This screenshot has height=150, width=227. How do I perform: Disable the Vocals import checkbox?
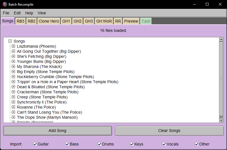click(x=164, y=144)
